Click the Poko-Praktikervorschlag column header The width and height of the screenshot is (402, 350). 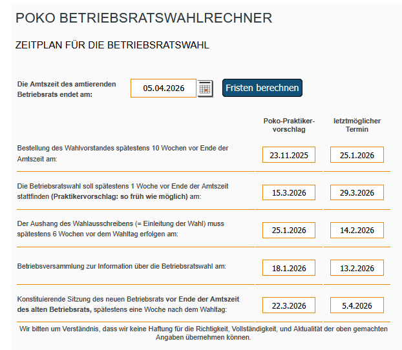click(x=289, y=125)
